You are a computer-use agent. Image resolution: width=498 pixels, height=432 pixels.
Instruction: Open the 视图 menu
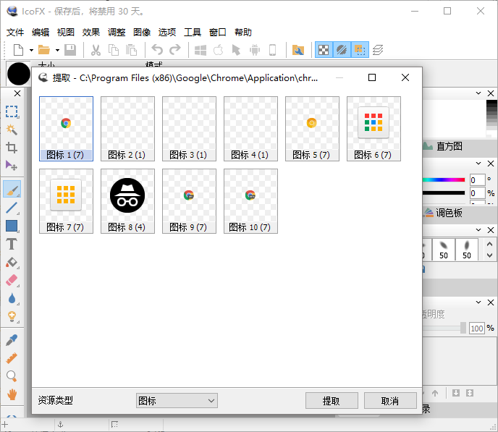pos(66,32)
